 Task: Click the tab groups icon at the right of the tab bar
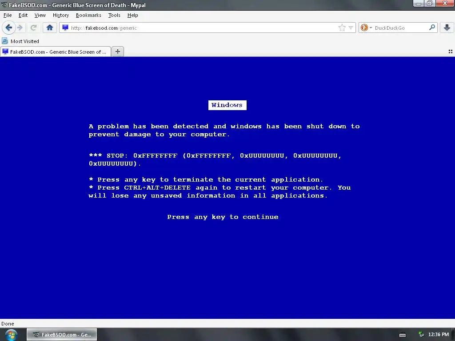451,52
